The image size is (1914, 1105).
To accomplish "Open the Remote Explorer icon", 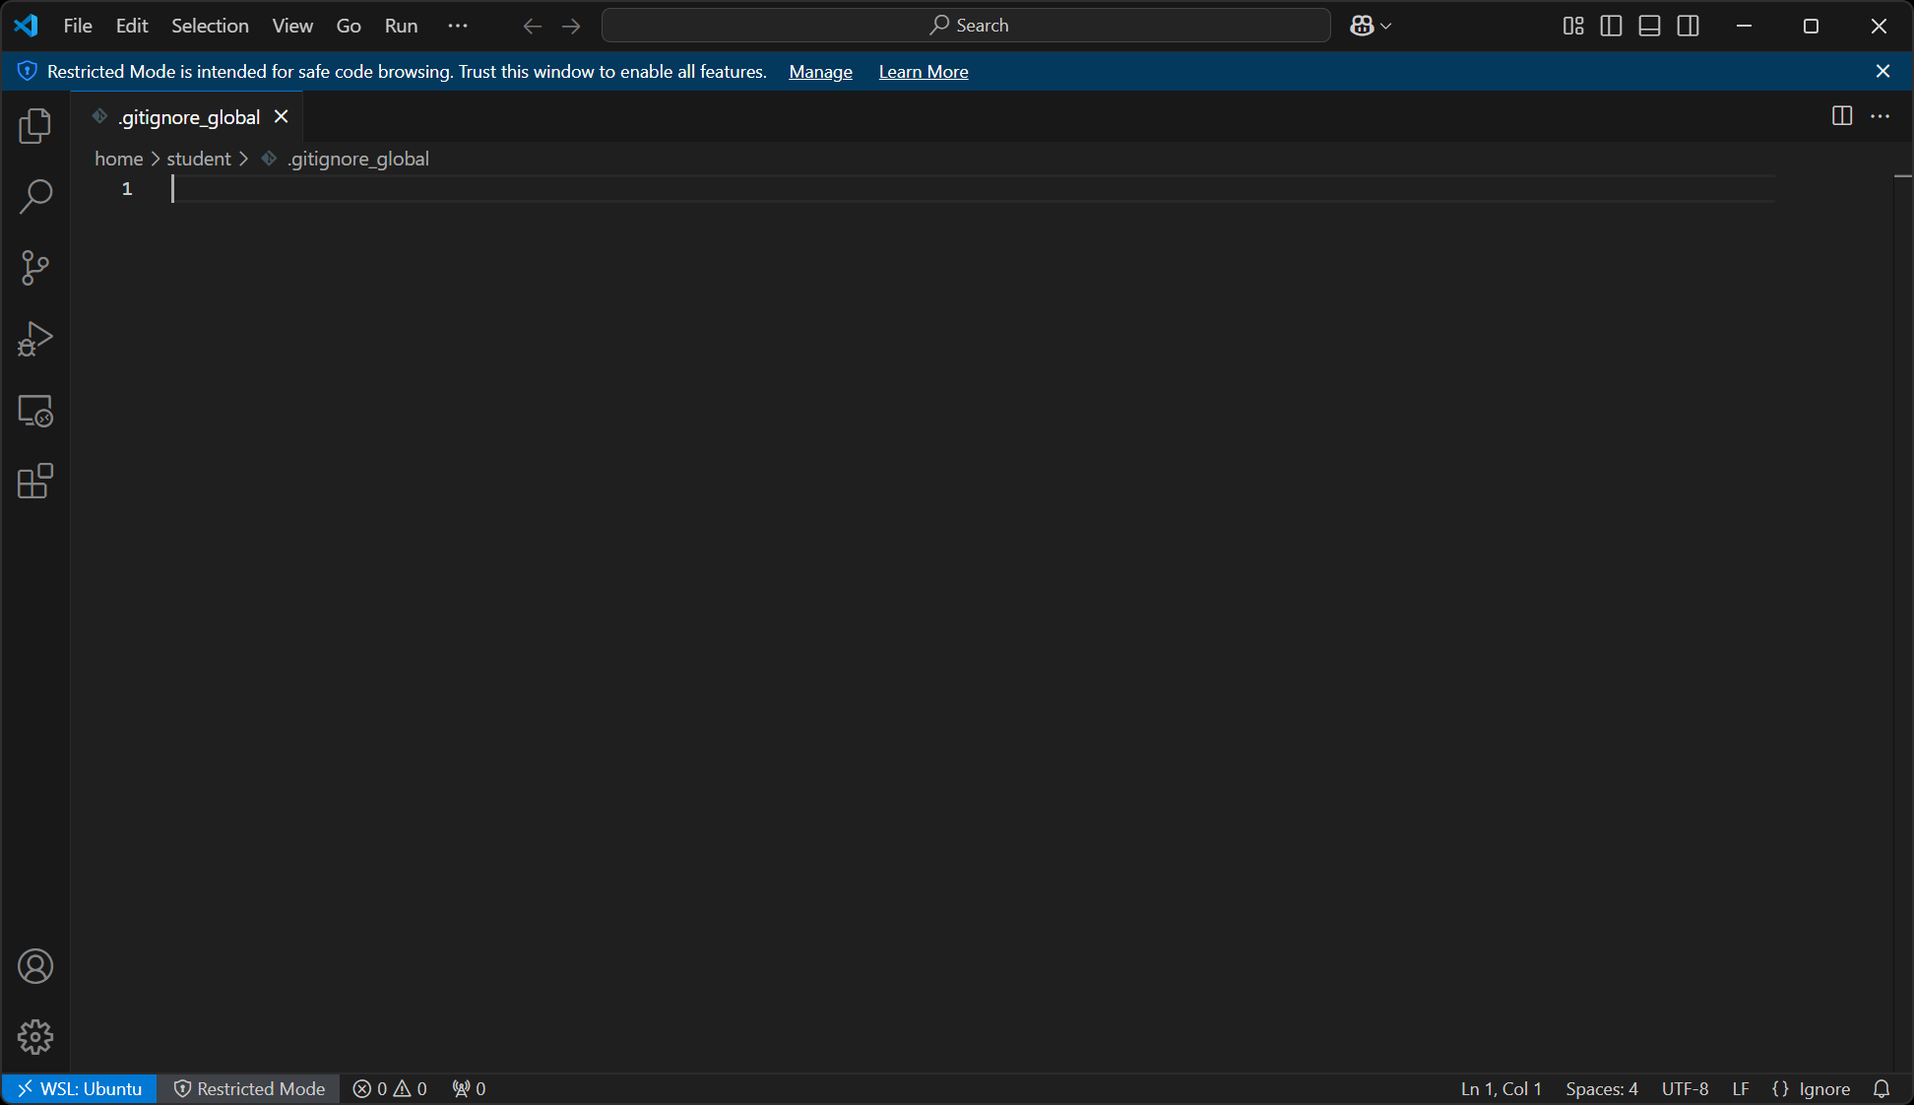I will click(x=35, y=411).
